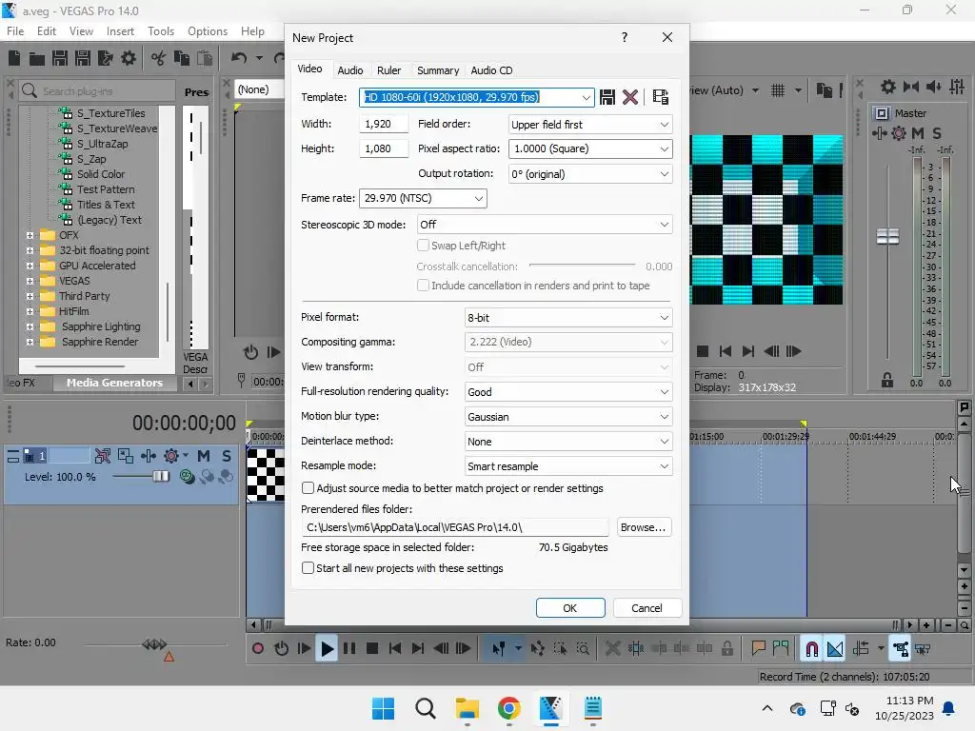975x731 pixels.
Task: Click Cancel in New Project dialog
Action: [647, 608]
